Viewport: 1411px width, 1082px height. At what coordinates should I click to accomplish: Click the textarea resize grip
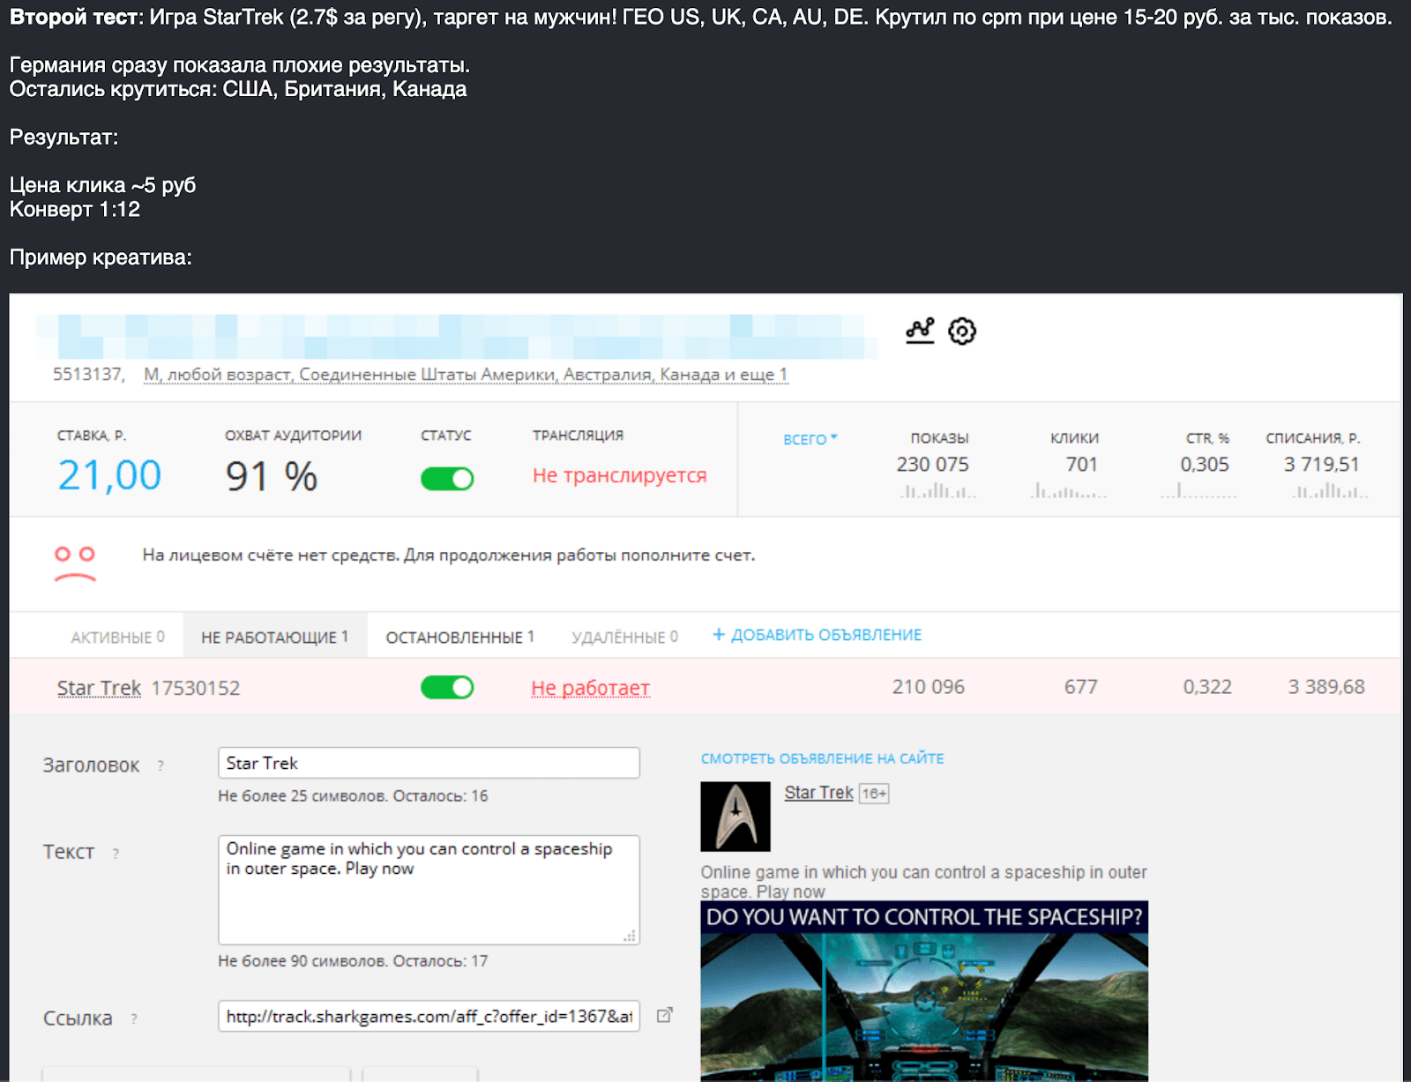tap(630, 936)
